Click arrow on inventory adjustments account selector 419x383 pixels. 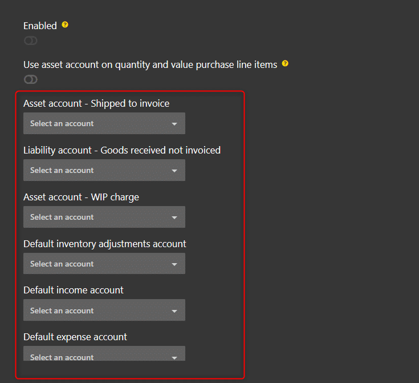[174, 264]
